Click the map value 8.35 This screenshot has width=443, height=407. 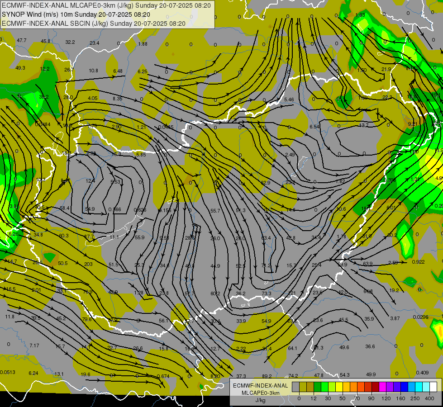click(x=118, y=99)
